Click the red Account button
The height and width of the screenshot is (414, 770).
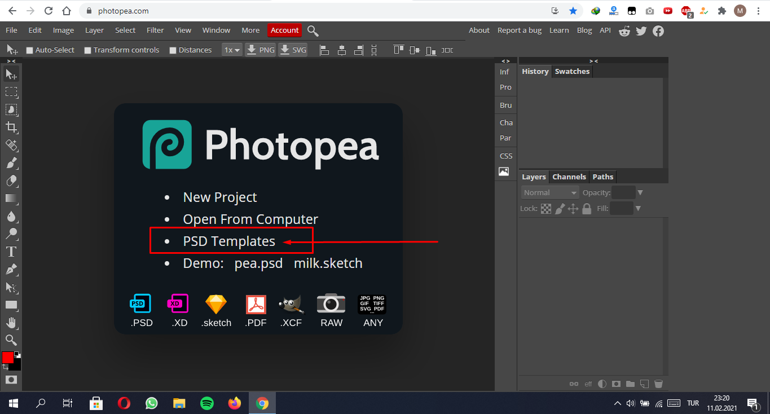285,30
